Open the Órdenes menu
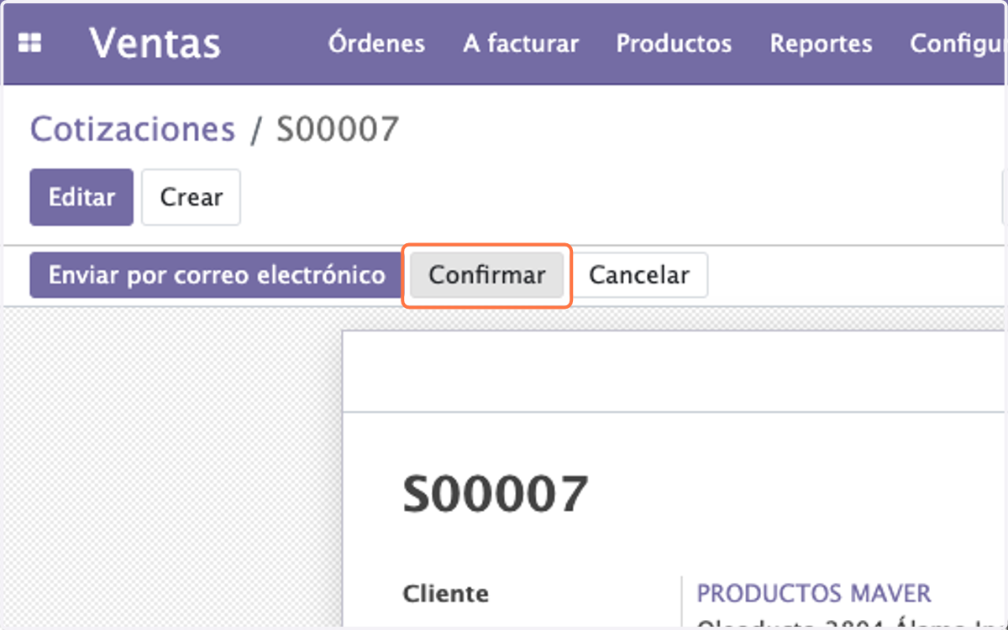This screenshot has height=630, width=1008. click(x=376, y=44)
